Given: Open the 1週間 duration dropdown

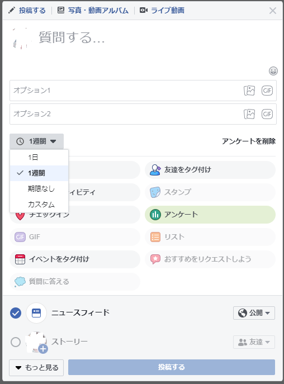Looking at the screenshot, I should tap(36, 141).
